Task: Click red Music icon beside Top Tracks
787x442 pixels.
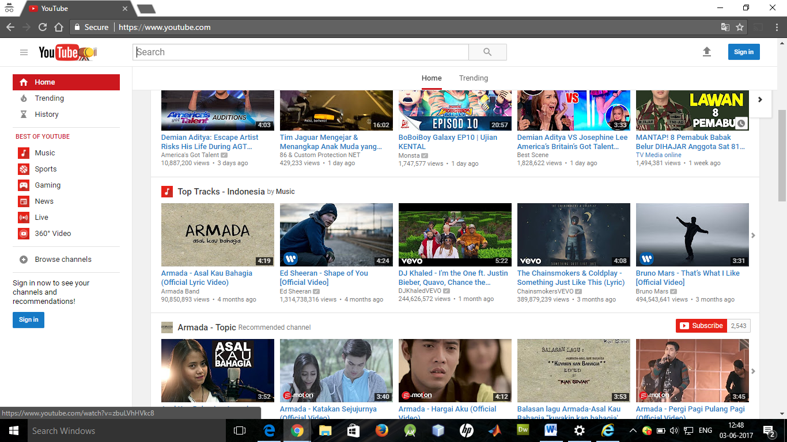Action: coord(167,192)
